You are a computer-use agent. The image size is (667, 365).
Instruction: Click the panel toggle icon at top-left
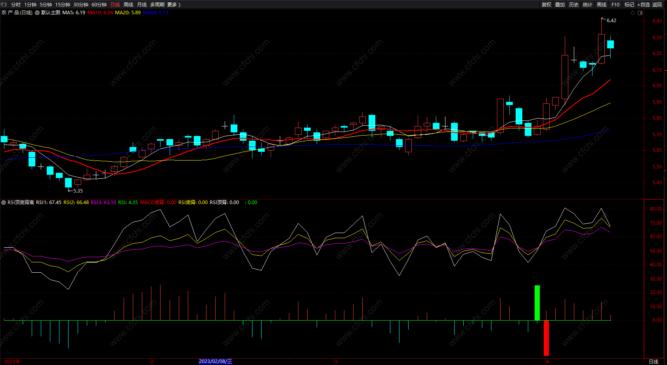coord(4,4)
